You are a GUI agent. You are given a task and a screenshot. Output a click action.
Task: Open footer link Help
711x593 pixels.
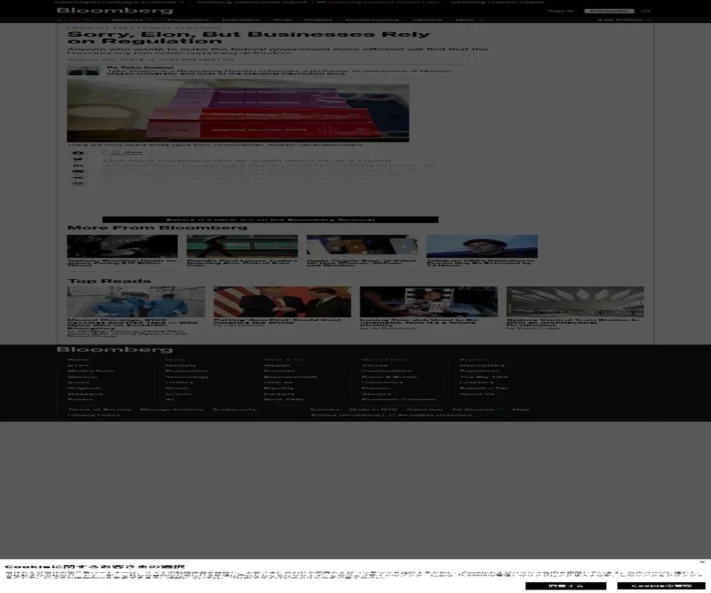pyautogui.click(x=521, y=409)
